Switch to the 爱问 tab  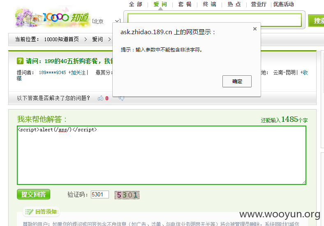[x=160, y=4]
